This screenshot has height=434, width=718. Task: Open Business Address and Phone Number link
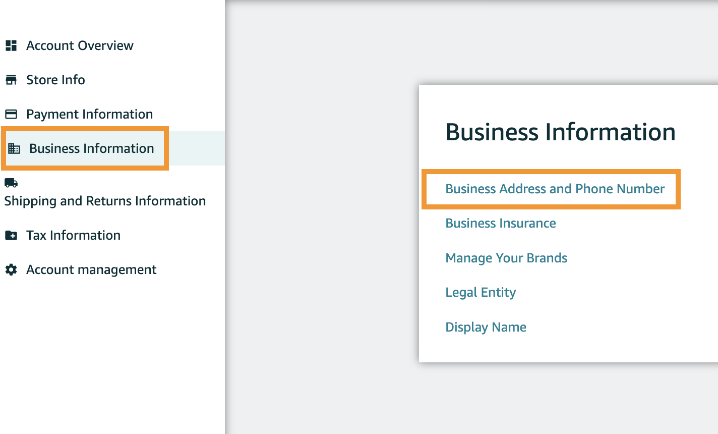coord(555,189)
